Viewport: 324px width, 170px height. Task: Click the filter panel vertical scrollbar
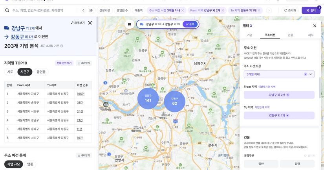pos(320,88)
